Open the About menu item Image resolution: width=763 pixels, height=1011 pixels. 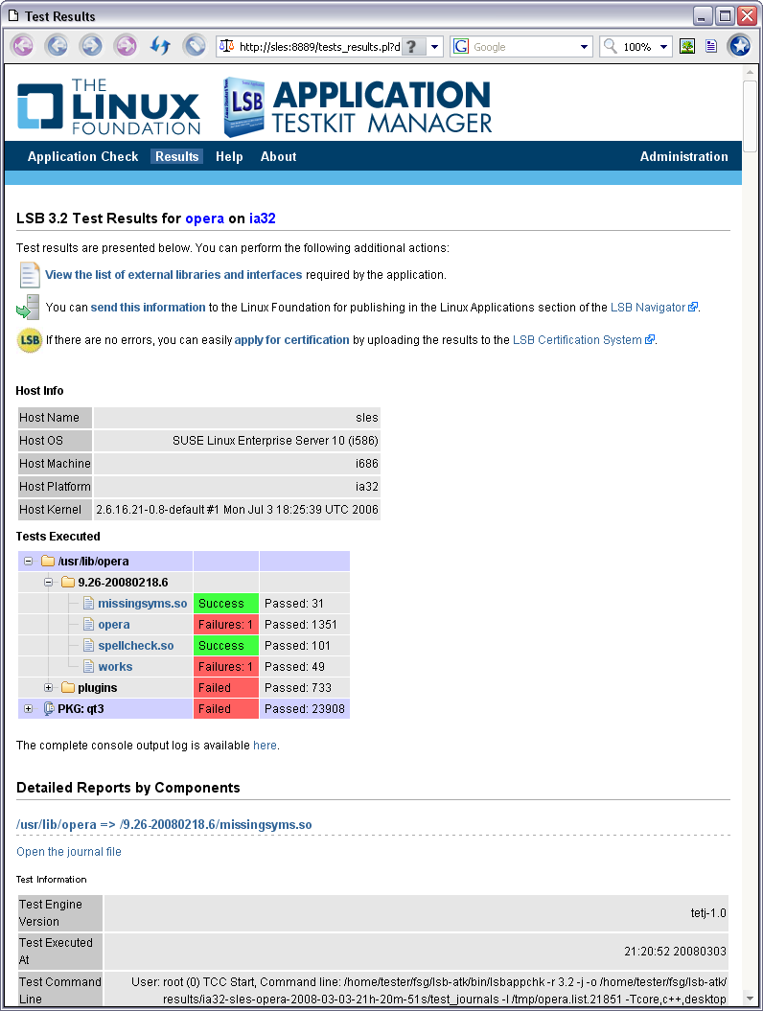279,156
